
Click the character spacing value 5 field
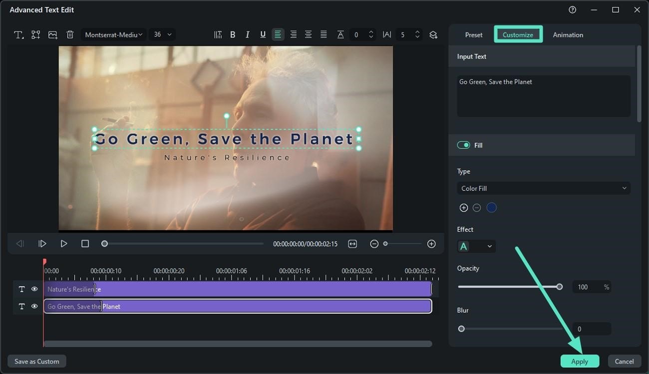[x=403, y=35]
